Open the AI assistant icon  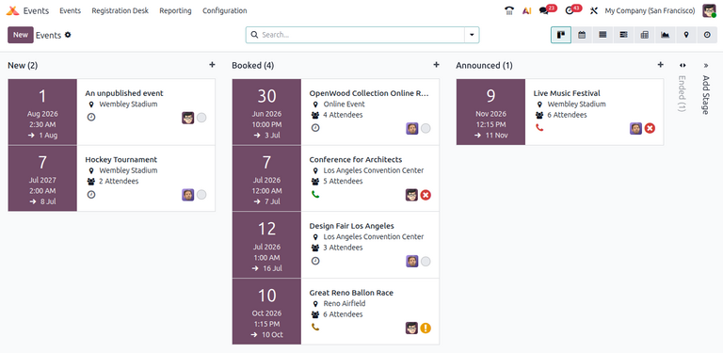[526, 10]
